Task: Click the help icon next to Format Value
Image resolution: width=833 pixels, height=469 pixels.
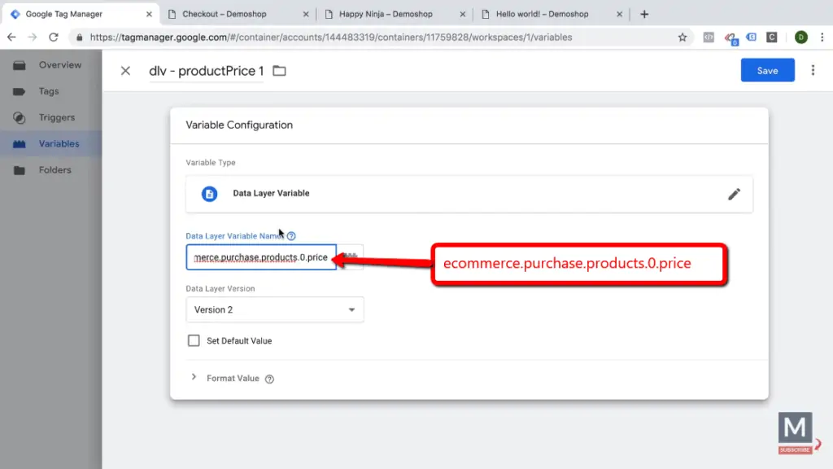Action: point(269,379)
